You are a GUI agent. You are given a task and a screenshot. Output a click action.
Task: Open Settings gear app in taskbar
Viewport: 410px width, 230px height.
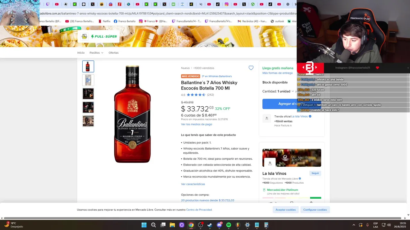point(247,225)
